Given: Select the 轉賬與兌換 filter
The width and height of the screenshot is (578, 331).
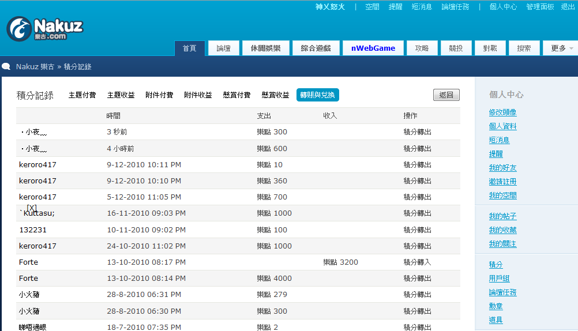Looking at the screenshot, I should [x=317, y=95].
